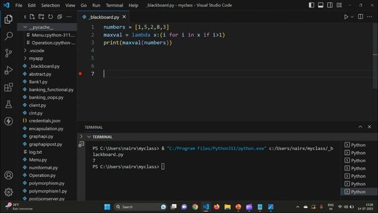Open the Search view in activity bar
The height and width of the screenshot is (213, 378).
coord(8,36)
